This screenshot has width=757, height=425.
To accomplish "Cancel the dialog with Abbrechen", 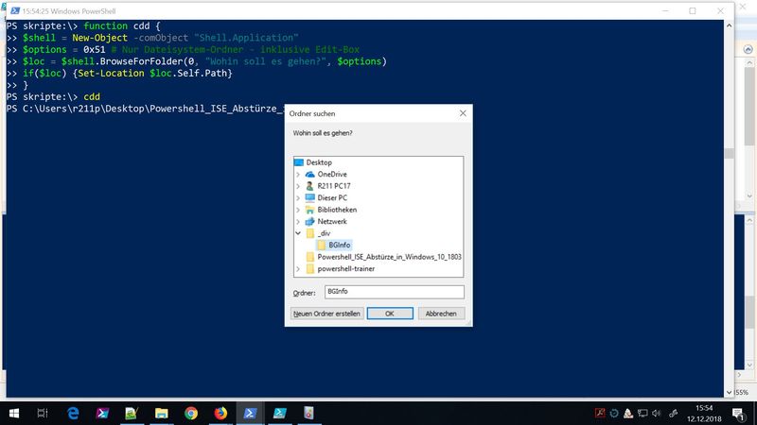I will pyautogui.click(x=441, y=314).
